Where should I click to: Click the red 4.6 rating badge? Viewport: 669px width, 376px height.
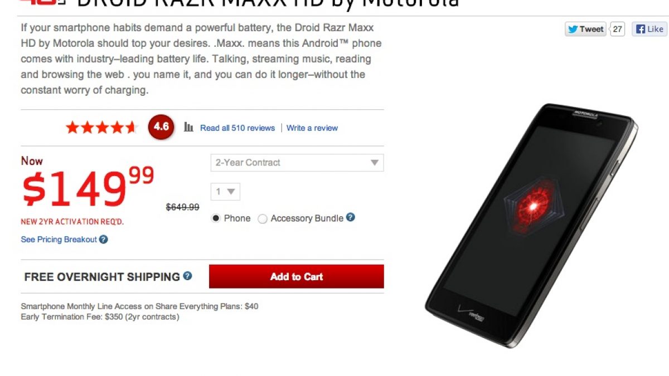click(161, 127)
